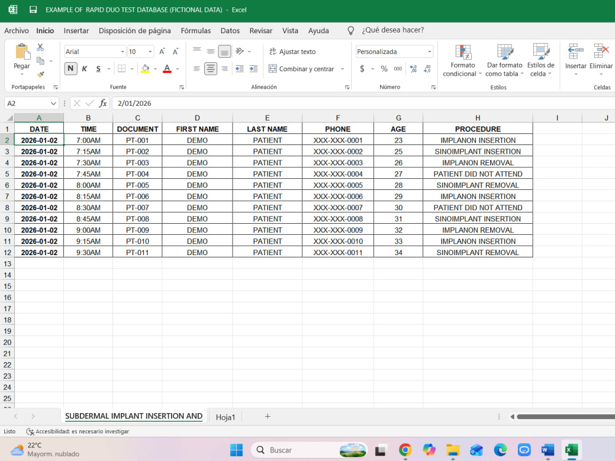Increase font size with large A icon

(162, 52)
